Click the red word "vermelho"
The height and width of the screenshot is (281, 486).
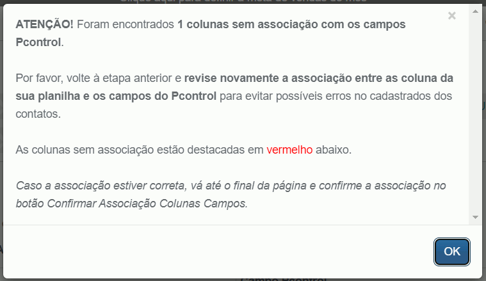(289, 150)
